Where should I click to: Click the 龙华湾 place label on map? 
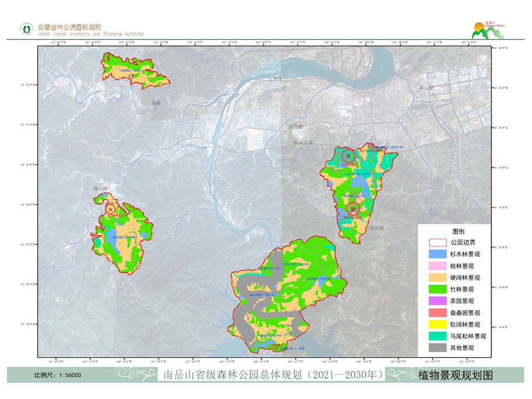(276, 79)
